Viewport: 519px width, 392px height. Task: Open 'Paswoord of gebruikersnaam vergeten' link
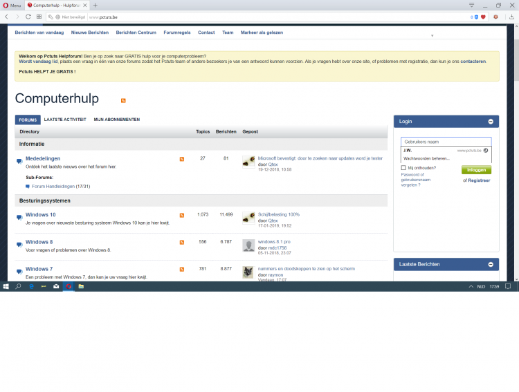tap(416, 180)
